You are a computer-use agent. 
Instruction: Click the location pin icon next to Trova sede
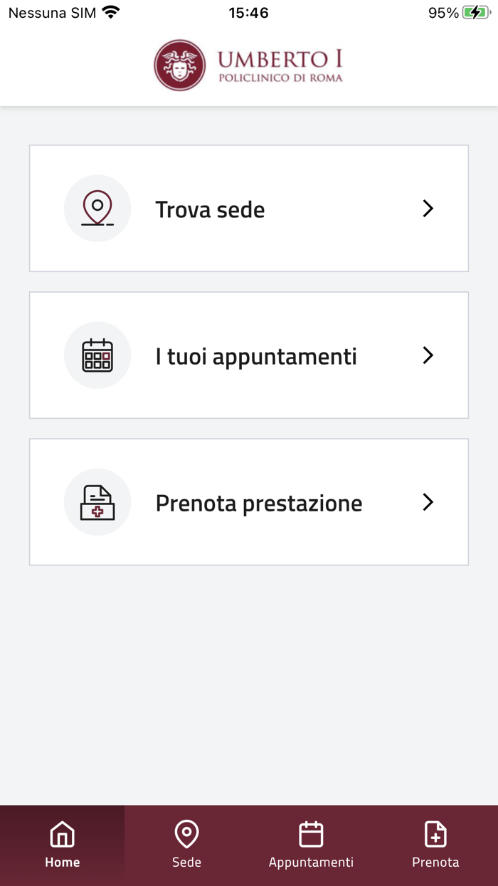pyautogui.click(x=97, y=208)
